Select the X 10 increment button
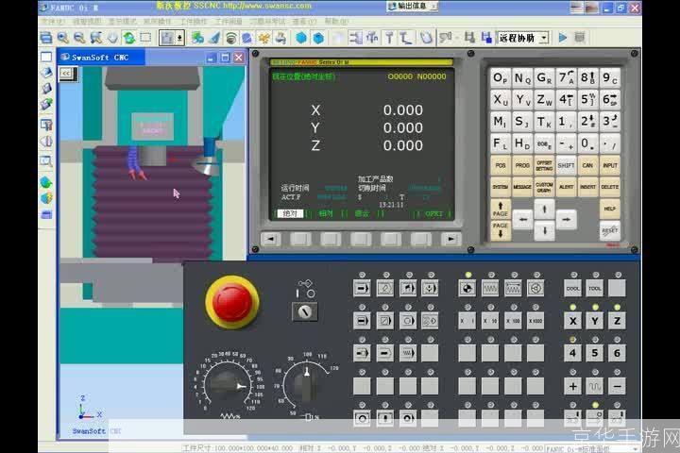The width and height of the screenshot is (680, 453). point(490,321)
